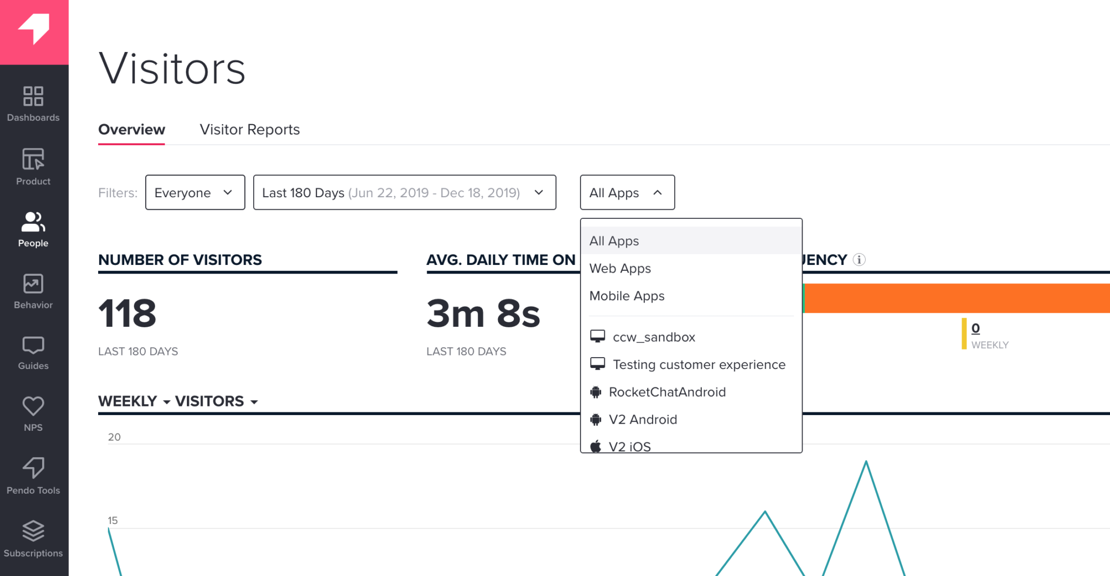
Task: Select the Product sidebar icon
Action: (33, 167)
